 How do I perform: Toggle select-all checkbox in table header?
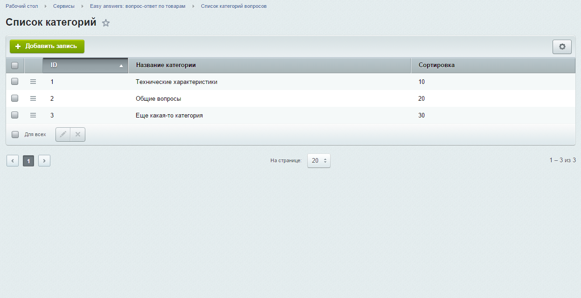point(15,65)
